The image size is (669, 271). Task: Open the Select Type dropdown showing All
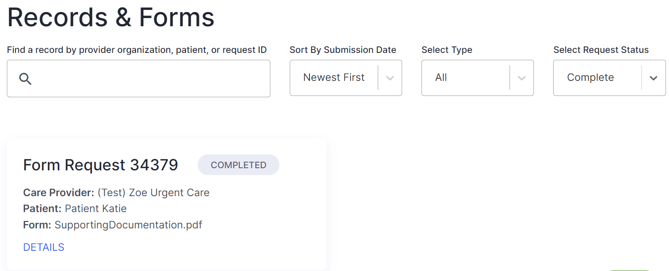pos(465,78)
